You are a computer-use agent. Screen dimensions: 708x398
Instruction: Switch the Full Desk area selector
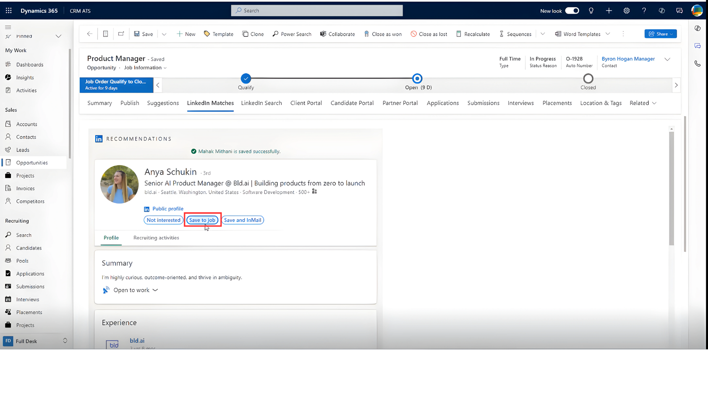click(36, 341)
